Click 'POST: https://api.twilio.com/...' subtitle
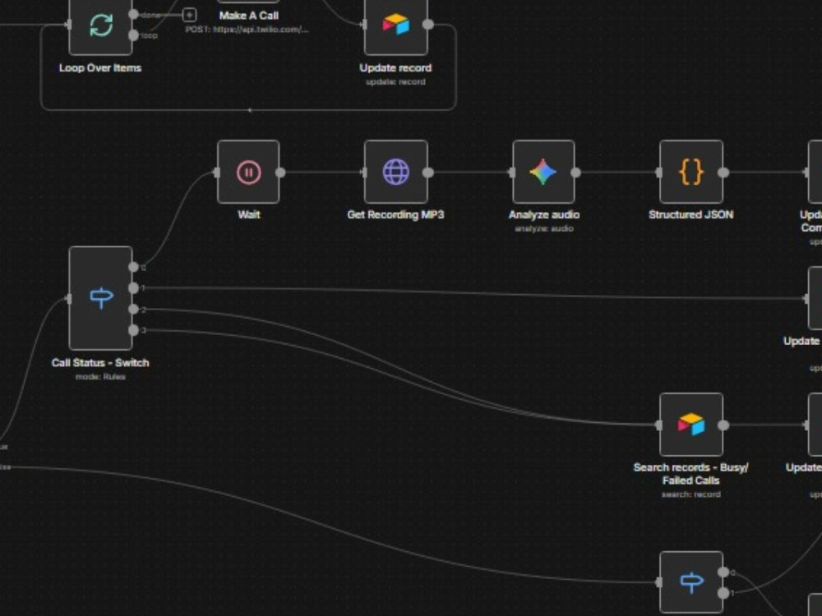The width and height of the screenshot is (822, 616). [x=247, y=30]
